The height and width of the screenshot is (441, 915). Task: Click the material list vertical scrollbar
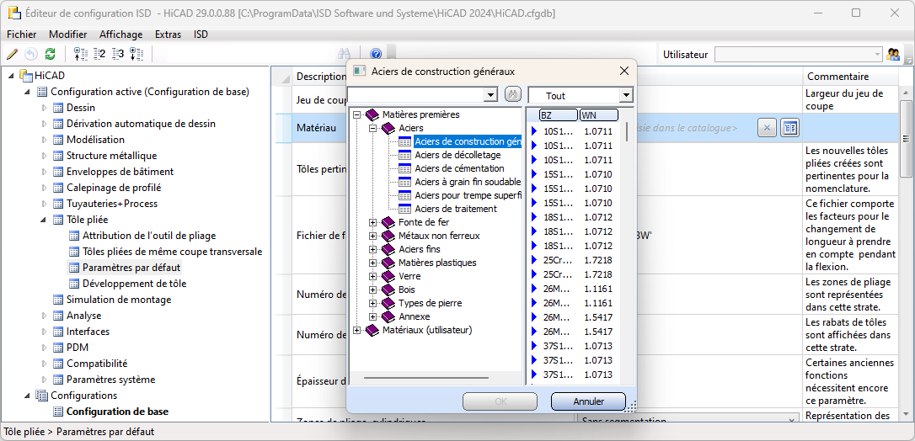click(x=628, y=131)
